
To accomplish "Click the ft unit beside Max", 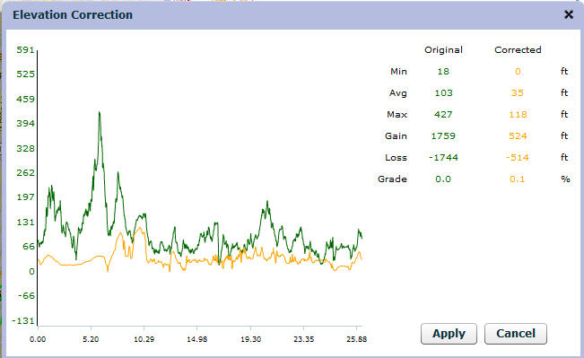I will point(564,114).
